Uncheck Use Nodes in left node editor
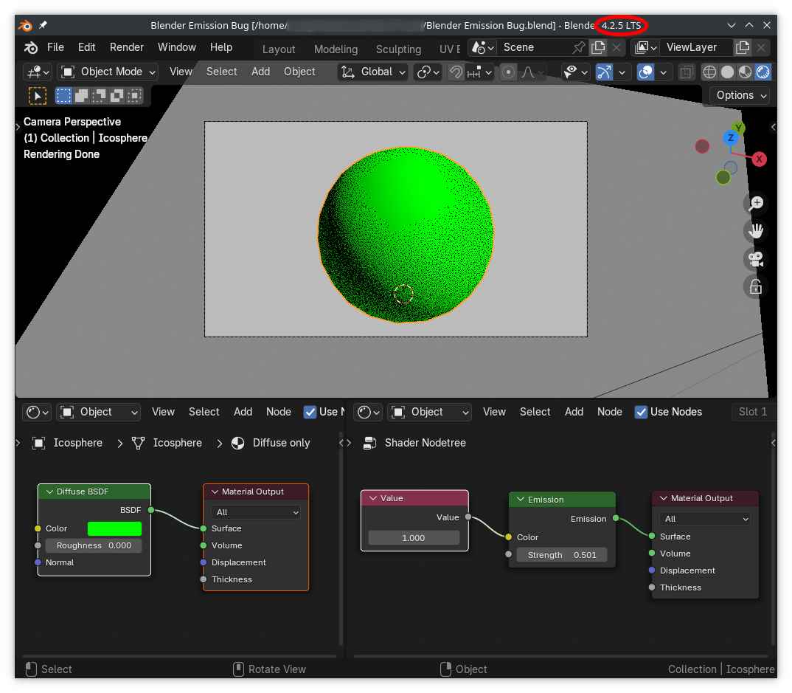The image size is (792, 693). pyautogui.click(x=310, y=413)
